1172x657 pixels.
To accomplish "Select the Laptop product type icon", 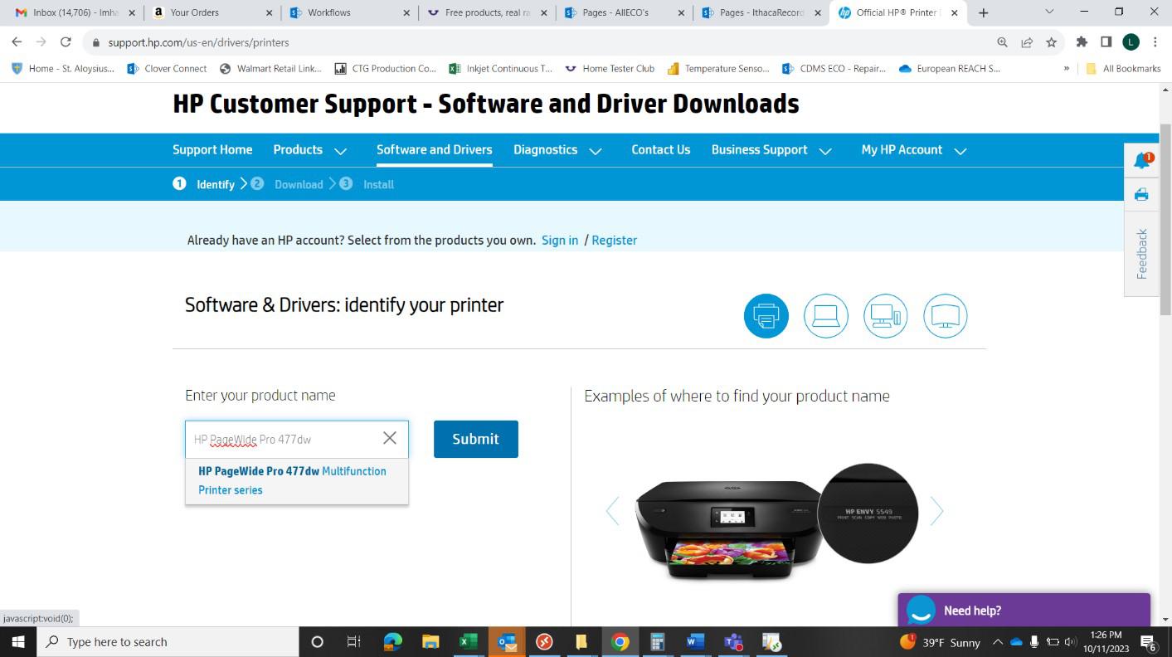I will [825, 316].
